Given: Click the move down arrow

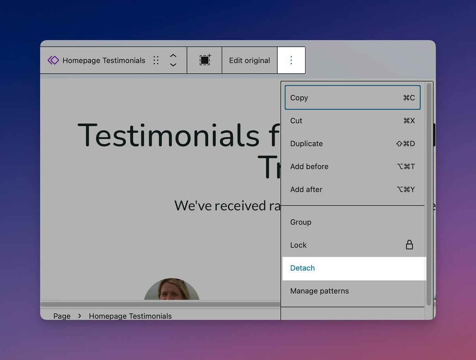Looking at the screenshot, I should pos(173,65).
